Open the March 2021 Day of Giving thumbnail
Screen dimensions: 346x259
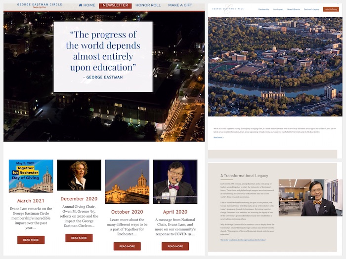(x=31, y=176)
